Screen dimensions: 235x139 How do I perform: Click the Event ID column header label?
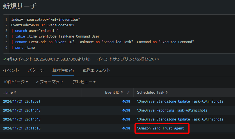tap(112, 92)
